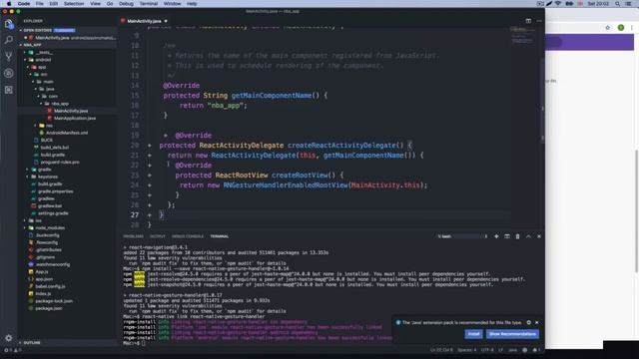The width and height of the screenshot is (639, 359).
Task: Split the terminal panel
Action: (507, 236)
